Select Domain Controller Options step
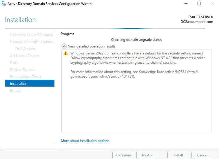This screenshot has height=159, width=219. (x=32, y=42)
